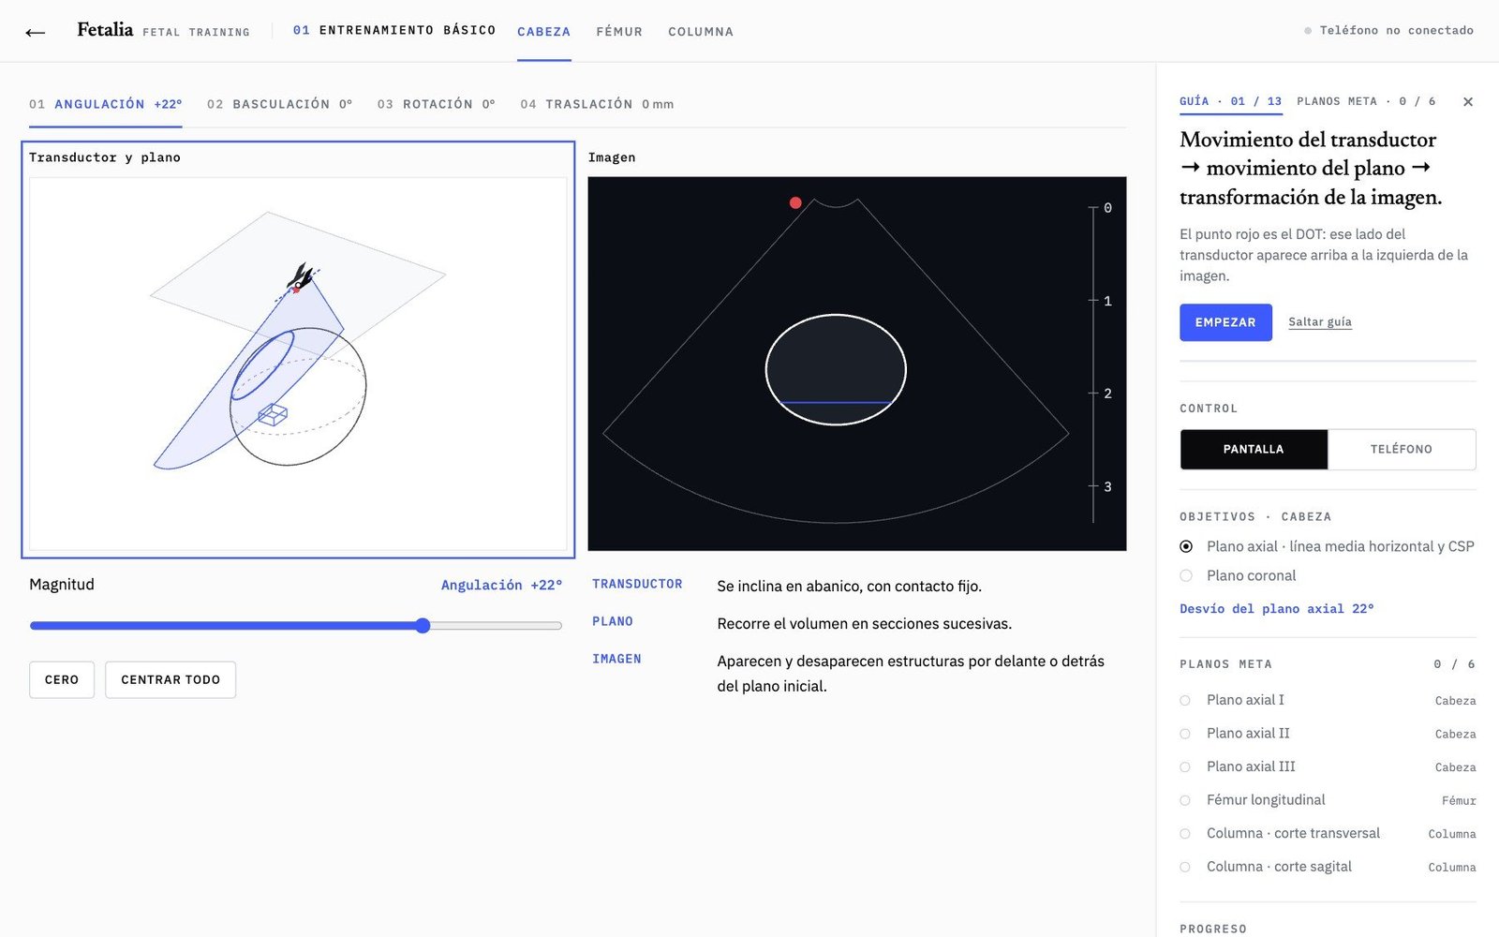Select the Plano axial II target

(1328, 734)
